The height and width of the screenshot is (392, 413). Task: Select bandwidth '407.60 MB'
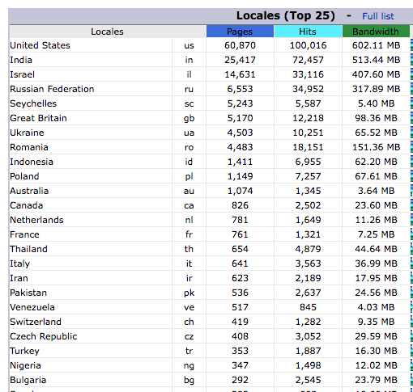(376, 74)
